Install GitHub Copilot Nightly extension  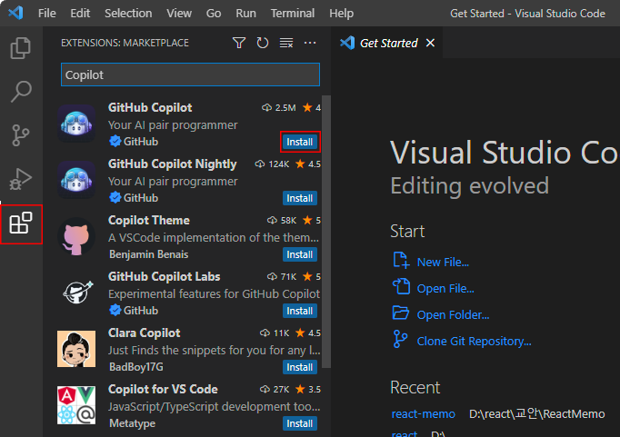[x=300, y=198]
